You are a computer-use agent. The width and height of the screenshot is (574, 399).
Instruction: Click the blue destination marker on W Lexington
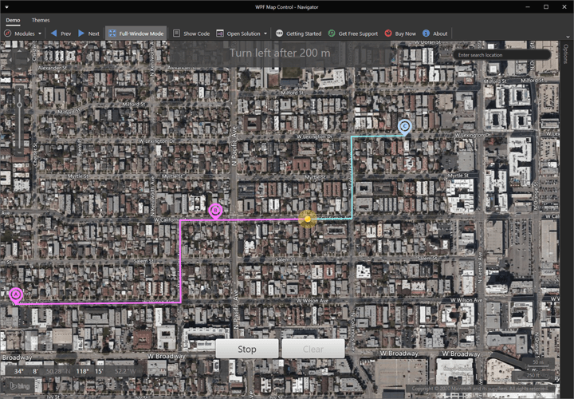pyautogui.click(x=404, y=125)
